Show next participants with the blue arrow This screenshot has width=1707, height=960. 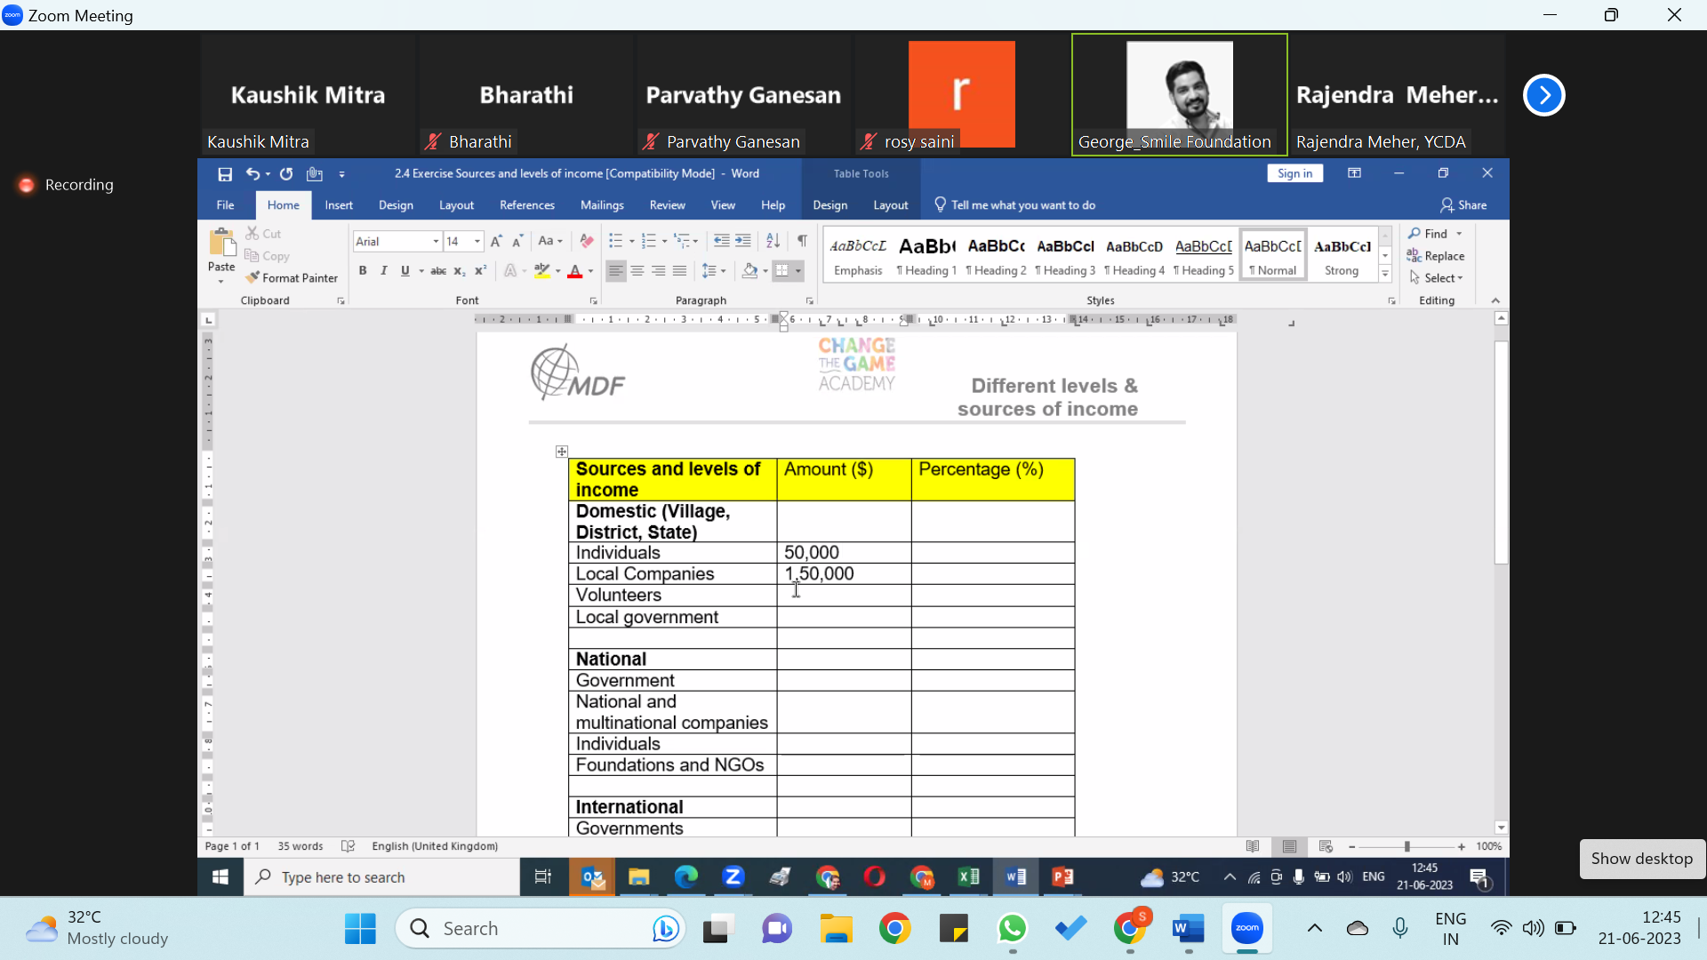[1544, 95]
